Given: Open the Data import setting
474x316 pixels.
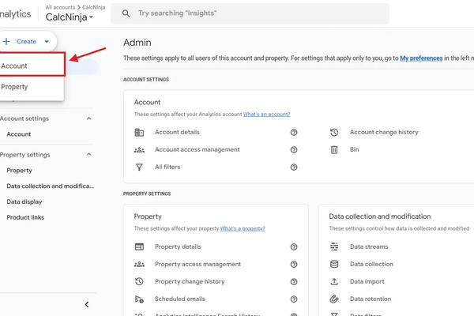Looking at the screenshot, I should (x=367, y=281).
